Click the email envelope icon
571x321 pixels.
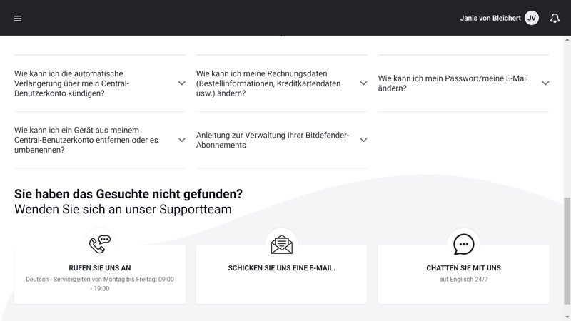tap(282, 245)
